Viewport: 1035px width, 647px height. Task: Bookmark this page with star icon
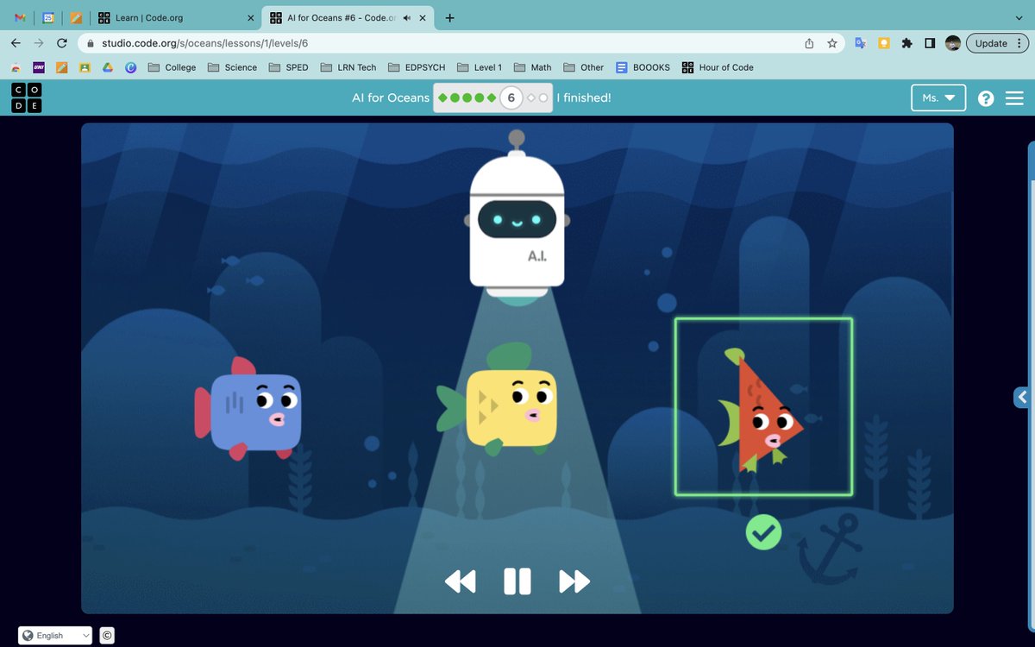832,43
